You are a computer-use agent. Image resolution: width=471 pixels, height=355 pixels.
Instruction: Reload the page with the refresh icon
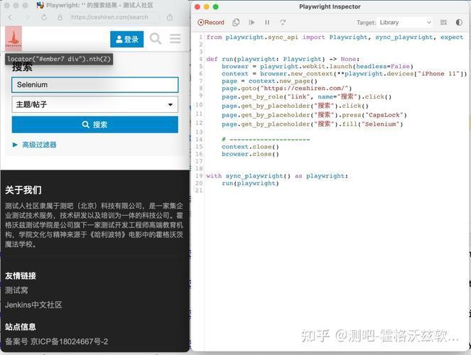coord(44,18)
